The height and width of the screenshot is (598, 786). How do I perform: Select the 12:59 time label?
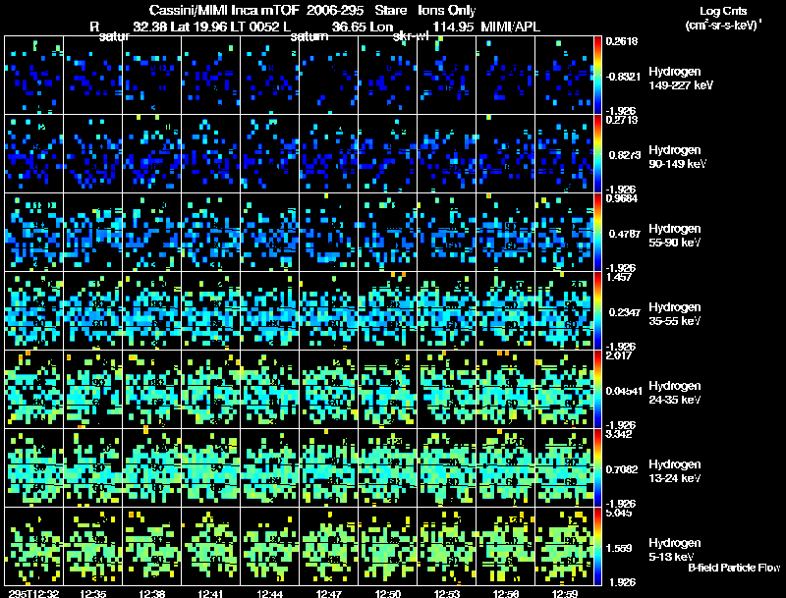[x=564, y=592]
